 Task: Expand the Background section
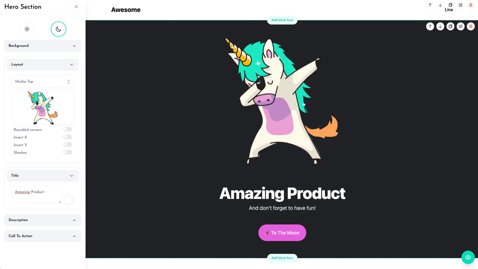(x=43, y=46)
